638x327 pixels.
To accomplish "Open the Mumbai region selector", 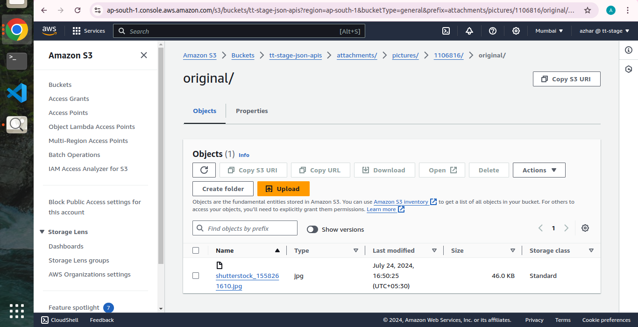I will click(549, 31).
